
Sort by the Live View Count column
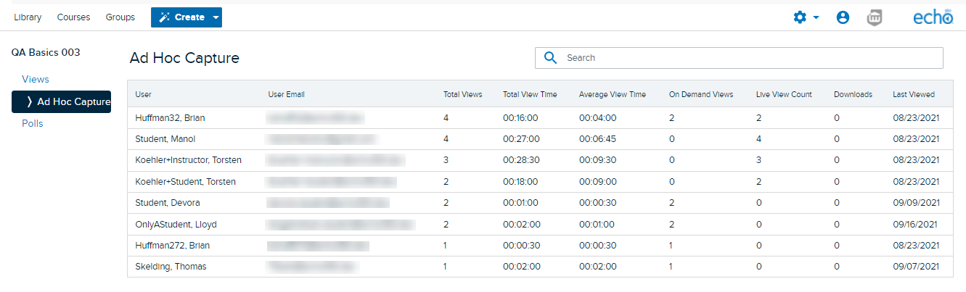coord(784,94)
